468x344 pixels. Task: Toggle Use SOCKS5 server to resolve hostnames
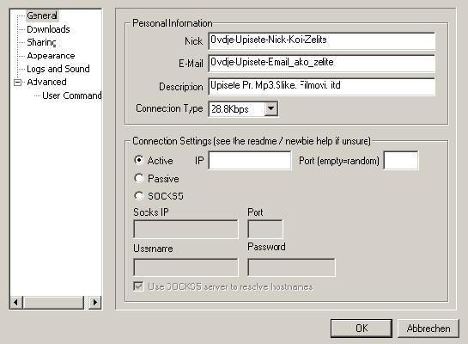pos(138,286)
